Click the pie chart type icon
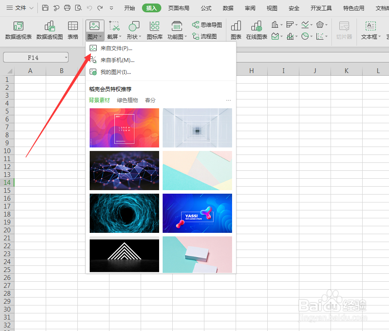The image size is (389, 331). (x=305, y=37)
